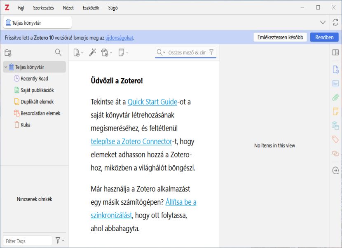The width and height of the screenshot is (342, 248).
Task: Open the add attachment dropdown
Action: 106,53
